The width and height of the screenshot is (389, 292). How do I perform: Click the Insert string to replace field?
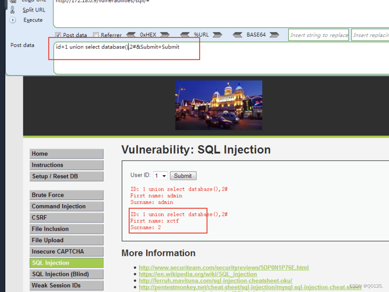318,35
